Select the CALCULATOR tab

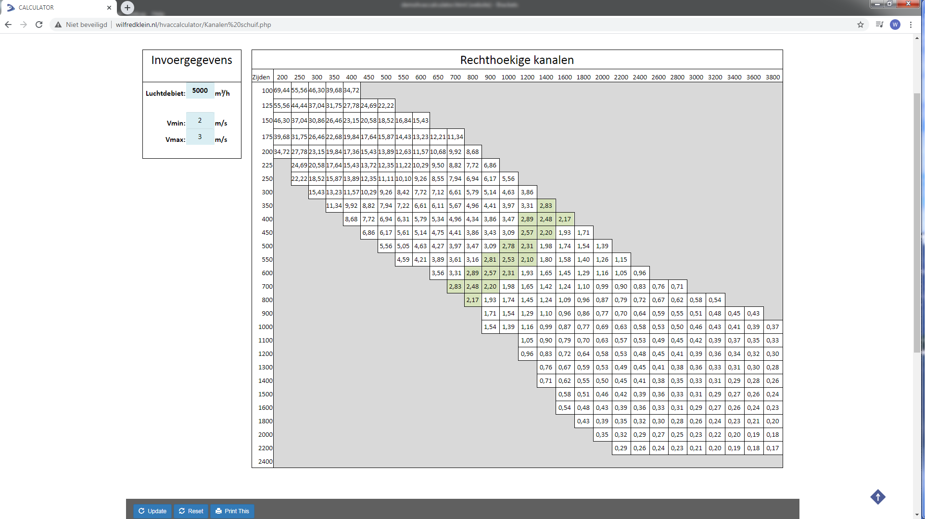(53, 8)
